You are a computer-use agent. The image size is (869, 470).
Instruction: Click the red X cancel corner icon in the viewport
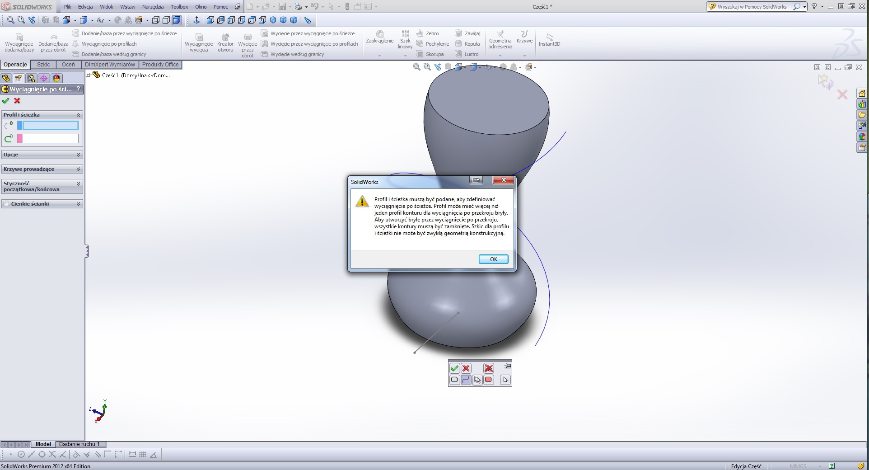tap(842, 94)
